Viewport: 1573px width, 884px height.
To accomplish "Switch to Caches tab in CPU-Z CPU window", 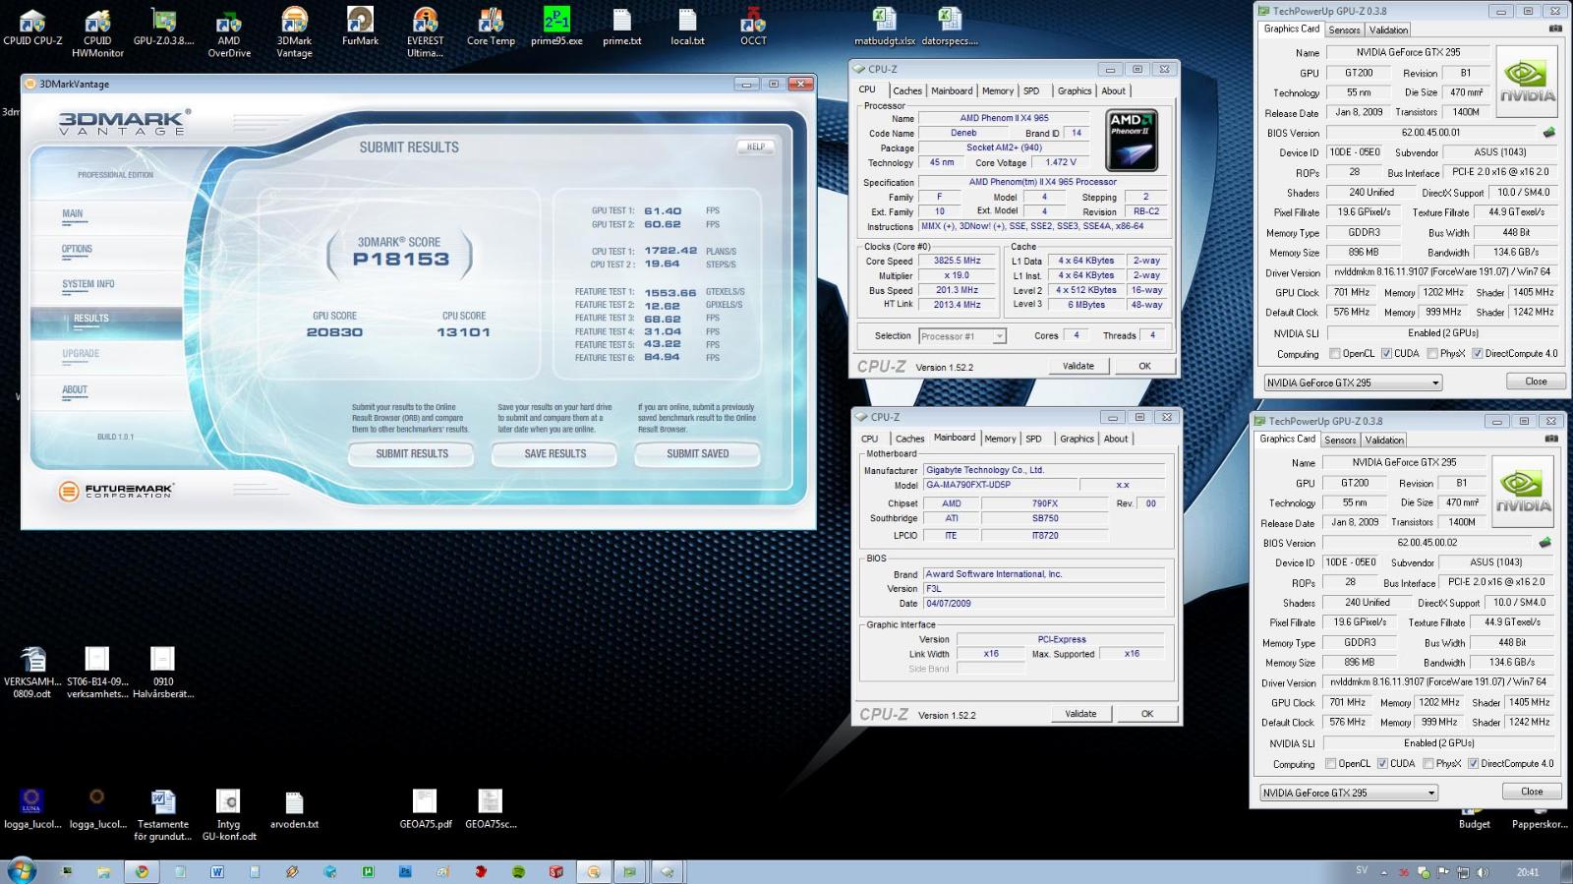I will 907,90.
